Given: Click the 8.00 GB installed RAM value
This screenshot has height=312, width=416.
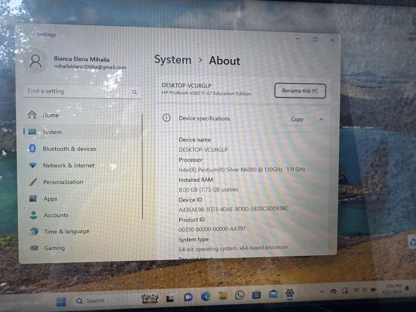Looking at the screenshot, I should pos(208,189).
